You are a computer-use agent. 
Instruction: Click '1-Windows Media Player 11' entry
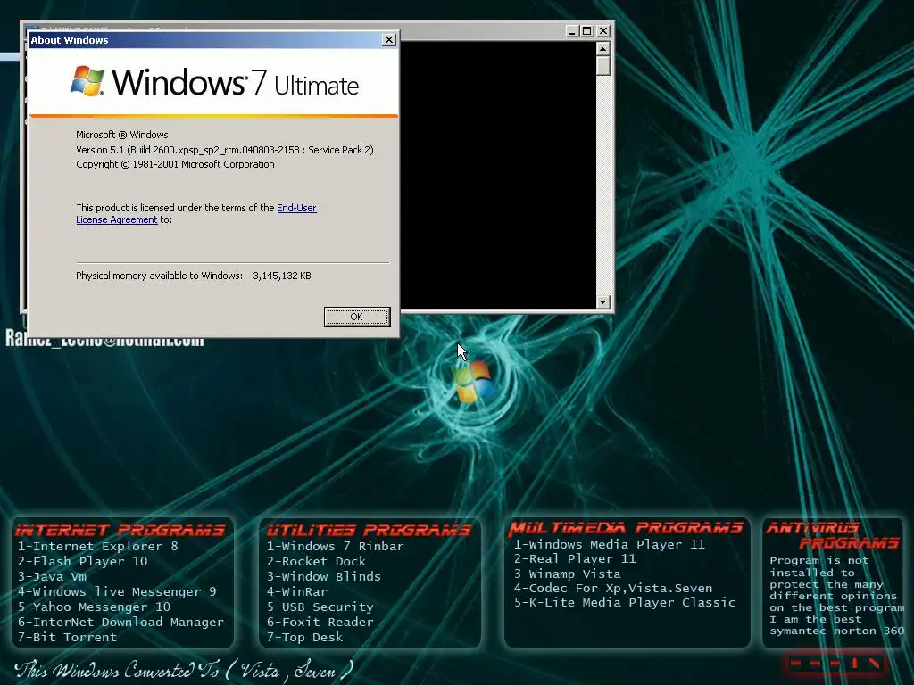[609, 544]
